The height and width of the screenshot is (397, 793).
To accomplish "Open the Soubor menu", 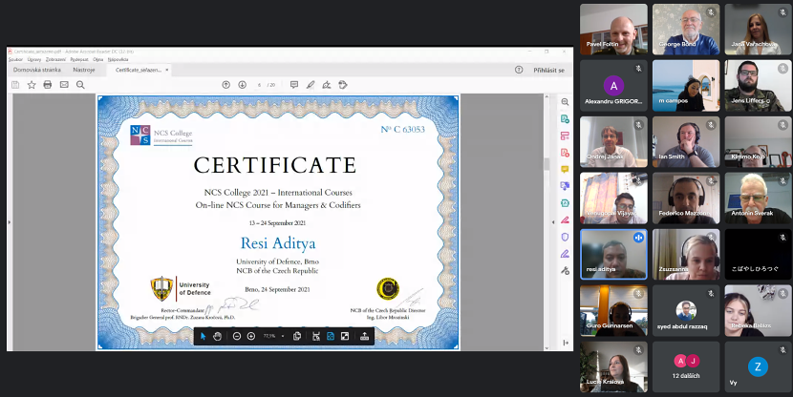I will (x=15, y=59).
